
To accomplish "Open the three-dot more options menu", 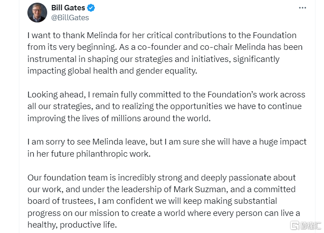I will pos(304,9).
